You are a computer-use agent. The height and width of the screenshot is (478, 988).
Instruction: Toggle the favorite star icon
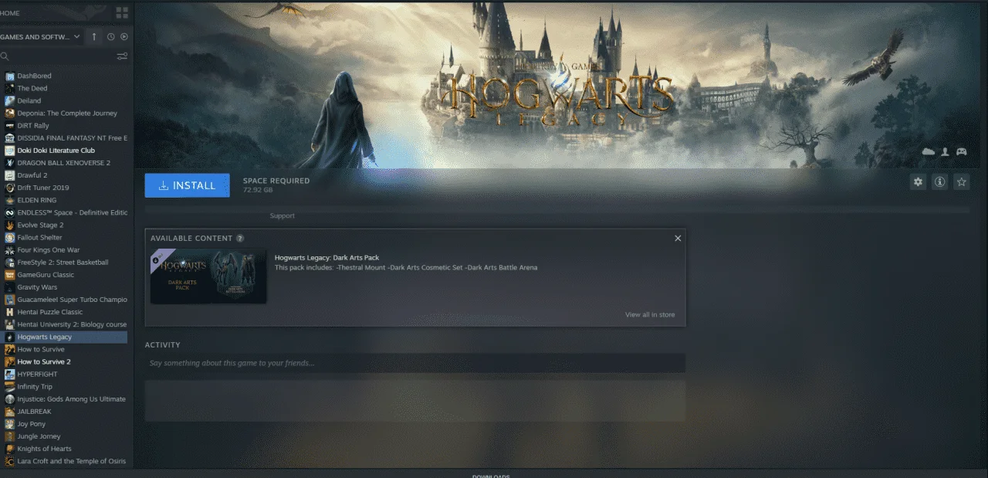click(x=961, y=182)
